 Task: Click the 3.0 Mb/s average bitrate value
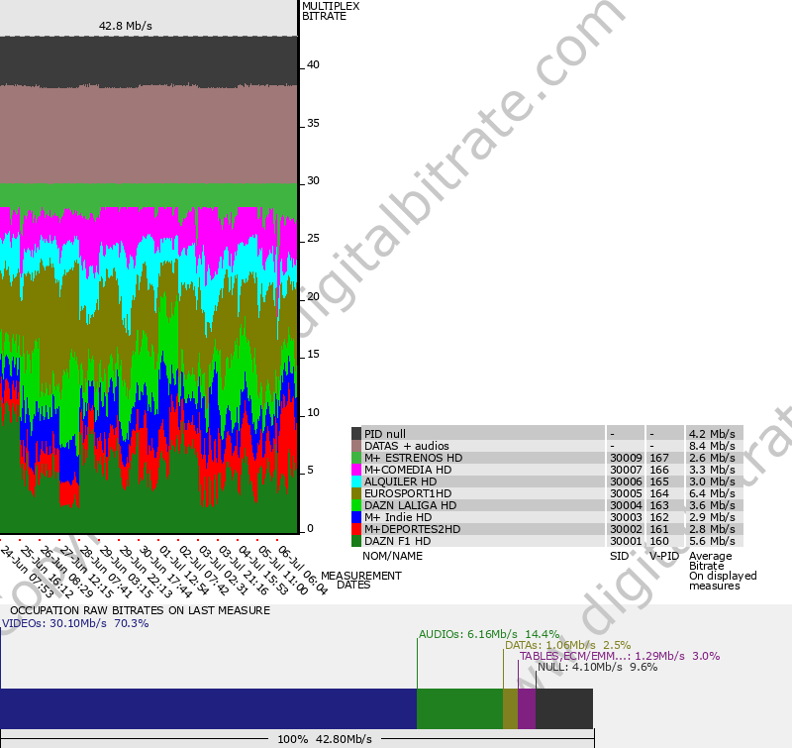712,481
